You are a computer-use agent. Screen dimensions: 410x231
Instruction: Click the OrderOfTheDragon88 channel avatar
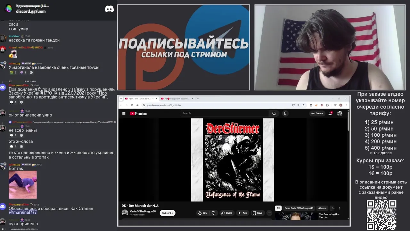tap(125, 213)
